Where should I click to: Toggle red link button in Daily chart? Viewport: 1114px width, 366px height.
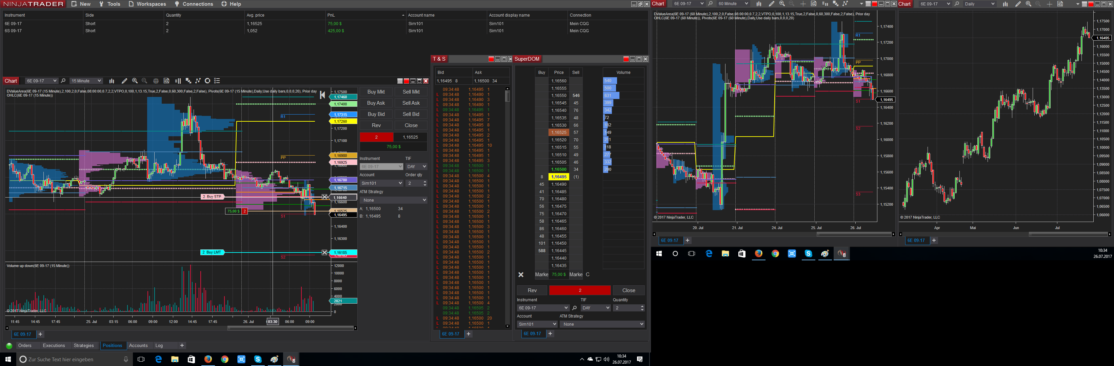[1091, 4]
